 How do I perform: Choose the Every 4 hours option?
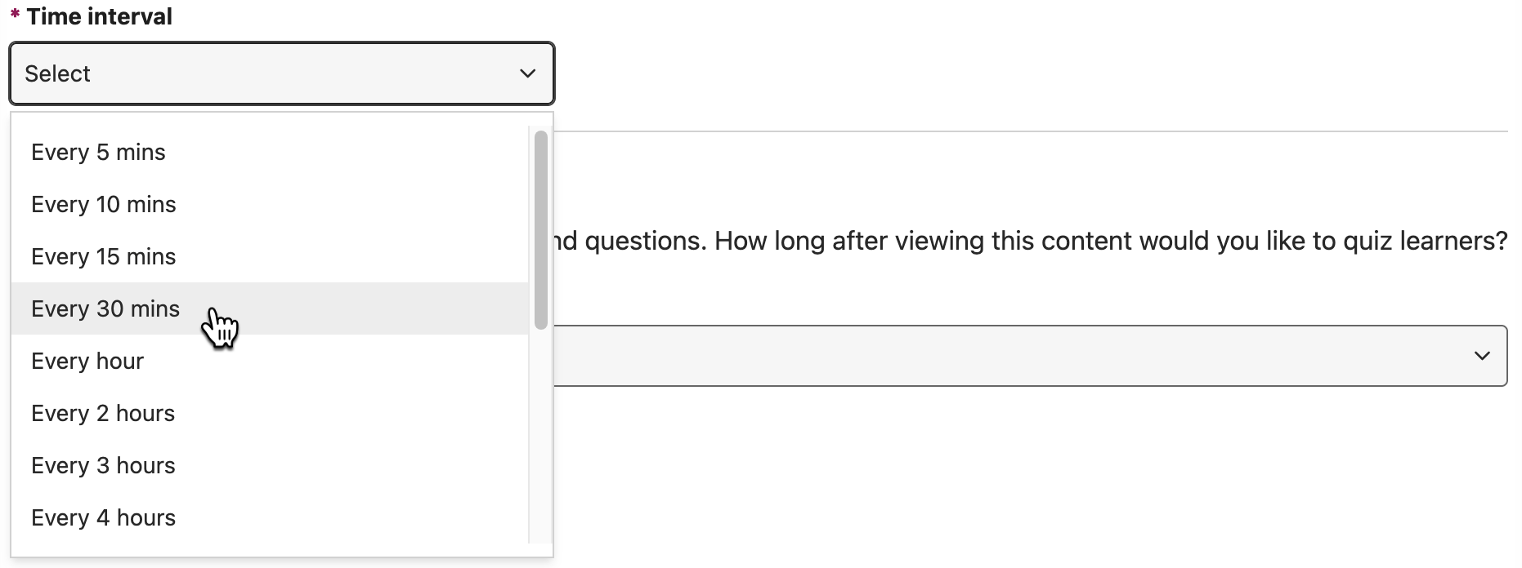coord(103,518)
